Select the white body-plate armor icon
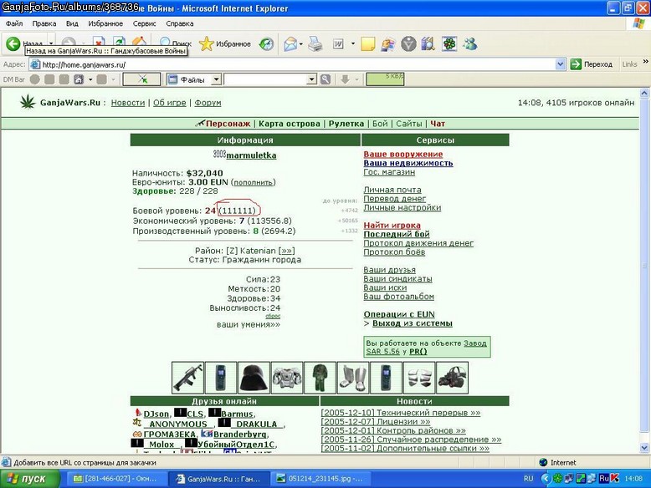Screen dimensions: 651x488 [419, 378]
